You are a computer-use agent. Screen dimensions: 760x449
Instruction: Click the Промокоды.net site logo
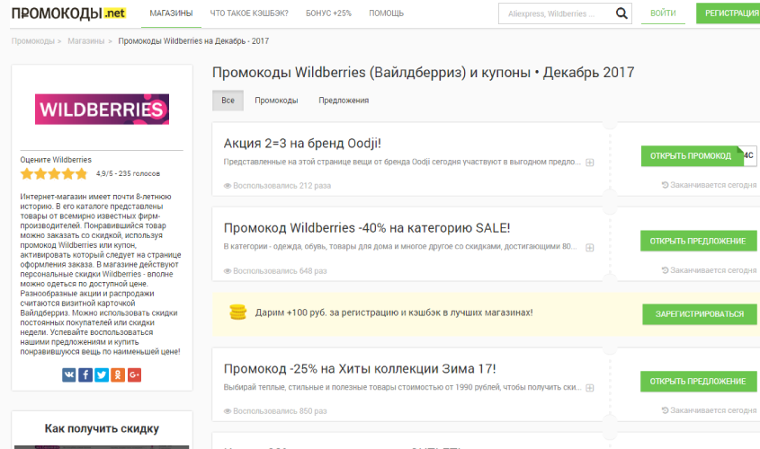click(68, 13)
